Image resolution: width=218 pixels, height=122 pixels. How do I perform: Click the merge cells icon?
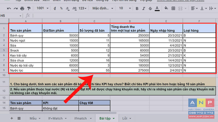point(180,8)
